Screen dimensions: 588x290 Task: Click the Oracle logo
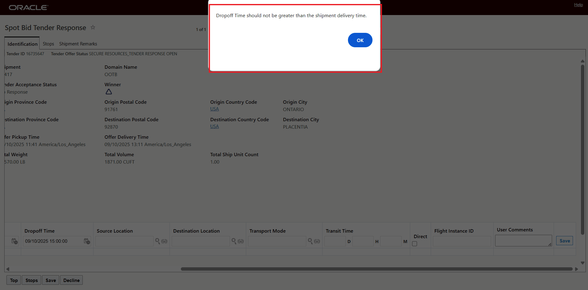pos(28,7)
